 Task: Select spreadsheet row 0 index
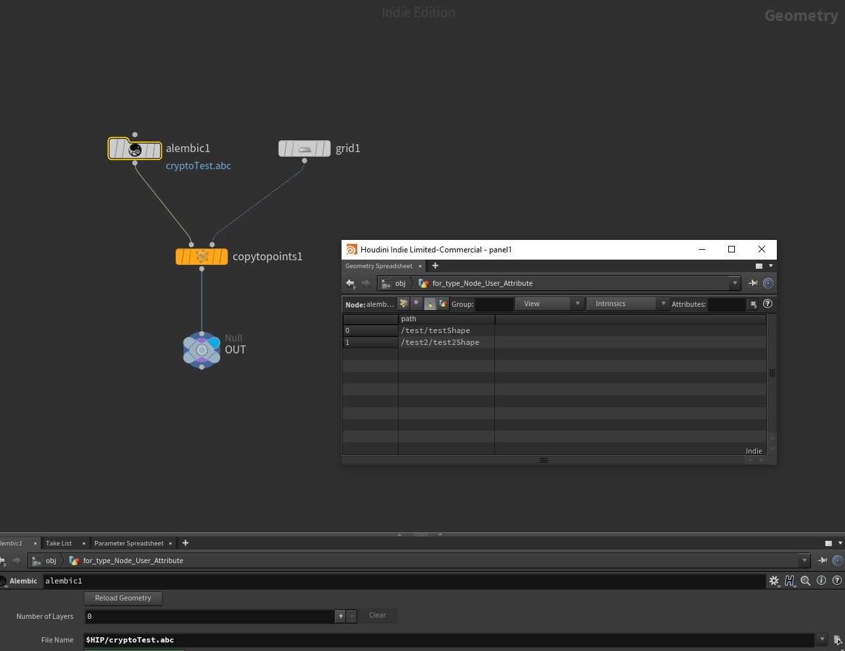(370, 330)
